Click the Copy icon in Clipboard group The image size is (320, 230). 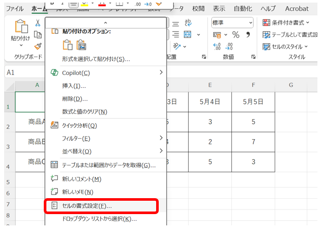pyautogui.click(x=38, y=35)
